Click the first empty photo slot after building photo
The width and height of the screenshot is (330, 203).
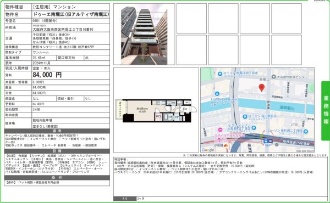191,19
